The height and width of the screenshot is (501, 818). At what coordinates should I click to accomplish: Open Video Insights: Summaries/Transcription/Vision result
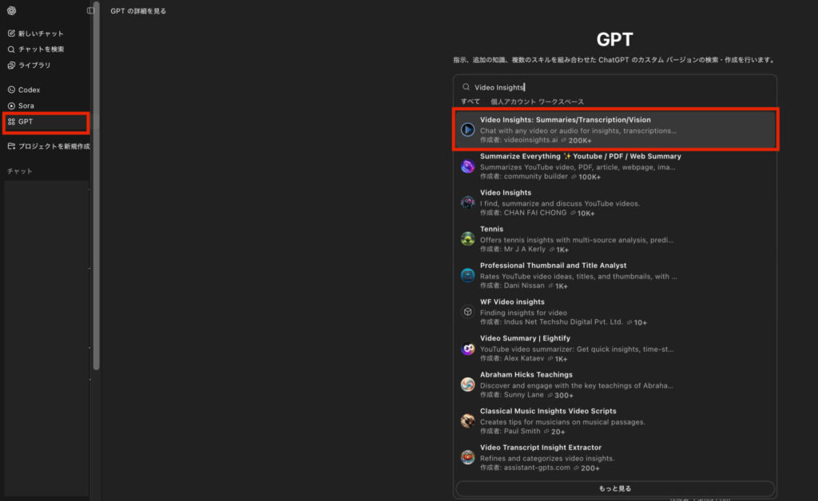[616, 130]
